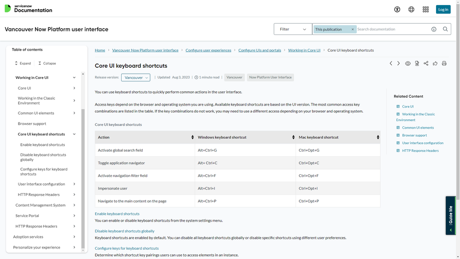460x259 pixels.
Task: Collapse the Core UI keyboard shortcuts chevron
Action: click(74, 134)
